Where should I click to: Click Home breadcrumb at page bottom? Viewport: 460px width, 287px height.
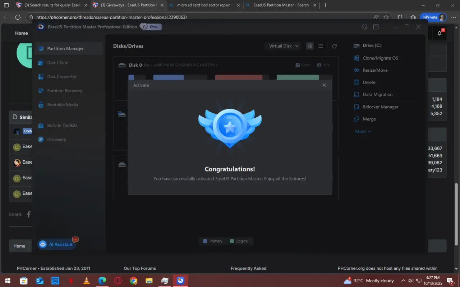(x=19, y=246)
